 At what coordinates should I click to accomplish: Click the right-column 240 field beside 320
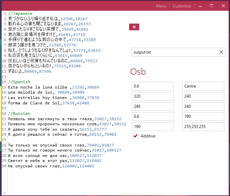203,96
